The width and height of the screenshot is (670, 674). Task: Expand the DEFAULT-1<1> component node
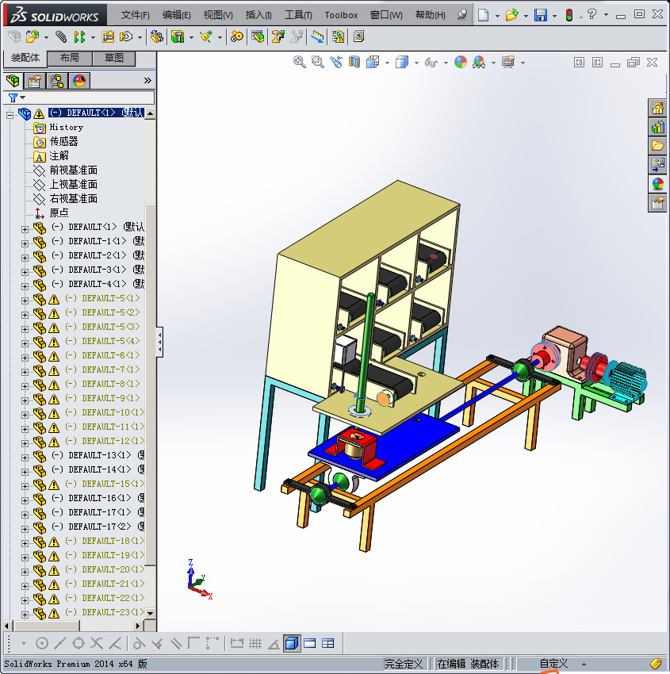25,243
